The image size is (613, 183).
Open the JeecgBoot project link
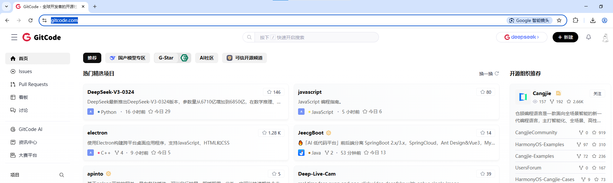pos(311,133)
